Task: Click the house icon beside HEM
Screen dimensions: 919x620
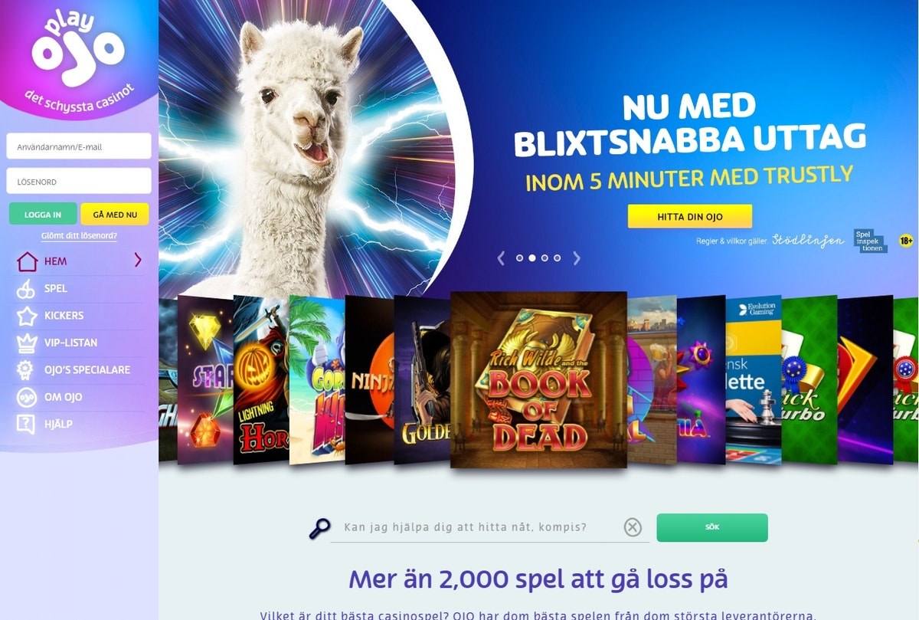Action: click(27, 261)
